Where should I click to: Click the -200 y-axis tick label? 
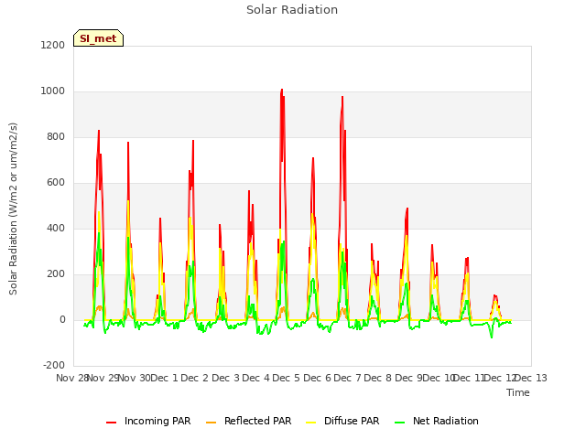[54, 365]
